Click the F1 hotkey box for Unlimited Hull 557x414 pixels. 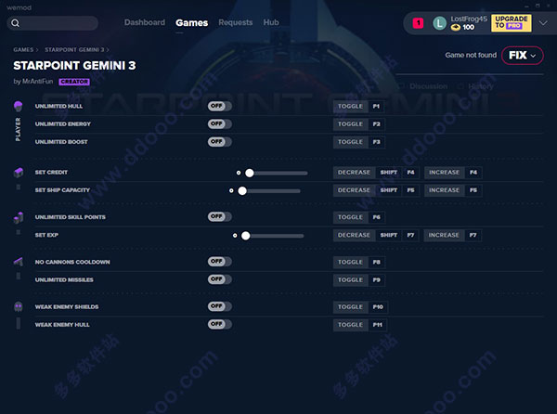pos(376,106)
